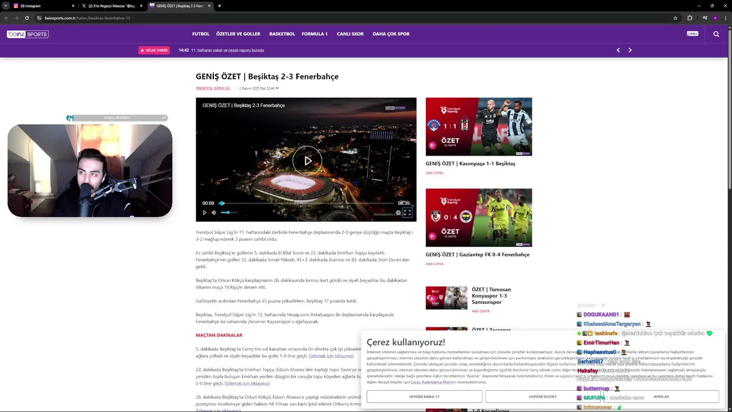Click small play button in video controls
This screenshot has width=732, height=412.
tap(205, 212)
